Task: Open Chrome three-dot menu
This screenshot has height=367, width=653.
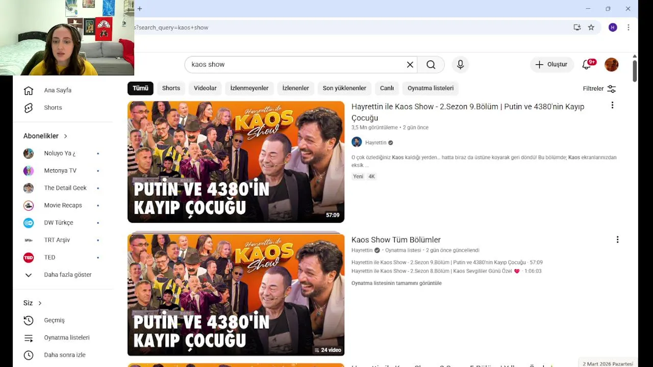Action: (x=628, y=28)
